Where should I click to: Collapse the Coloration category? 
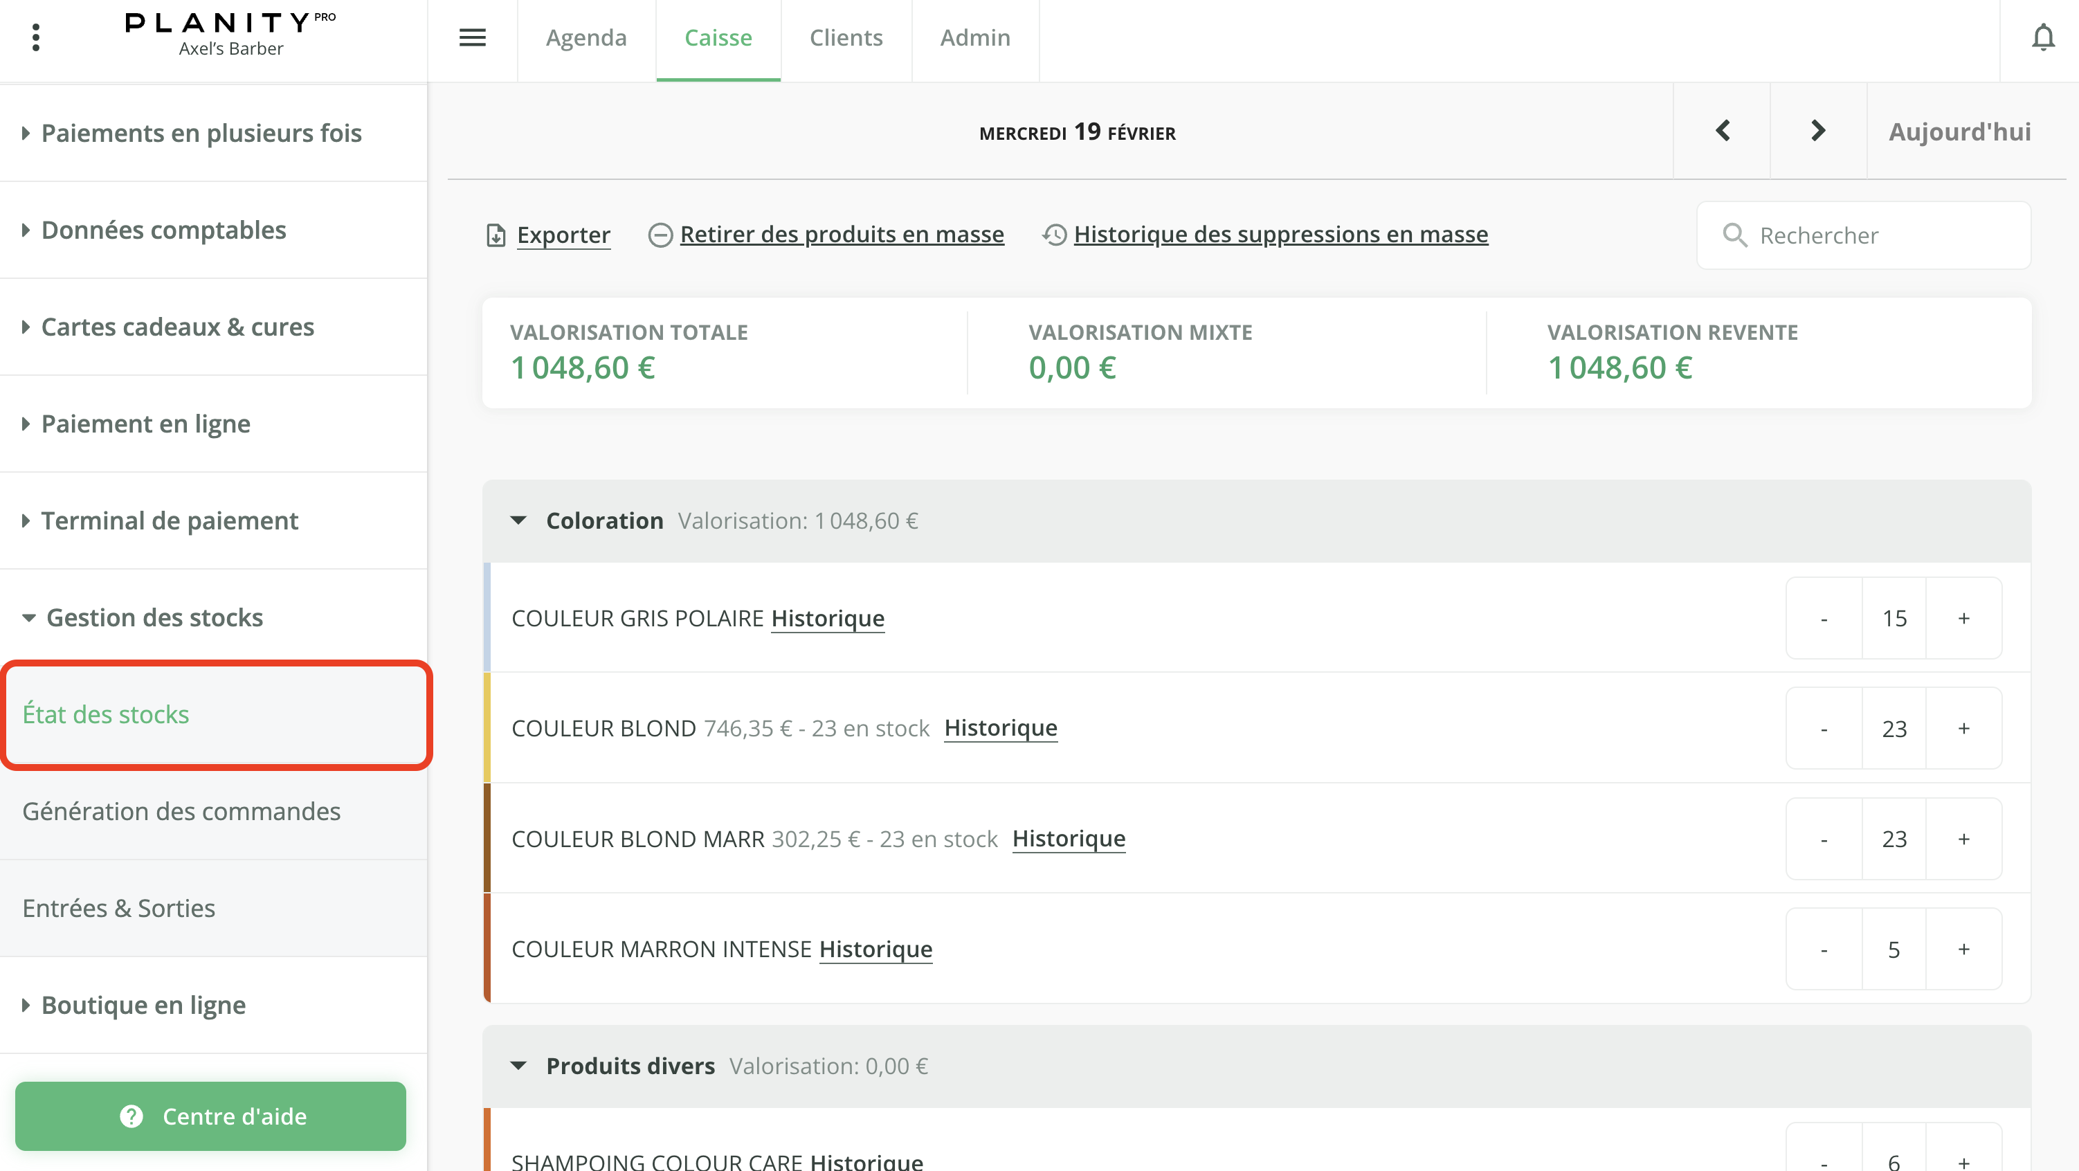(519, 520)
